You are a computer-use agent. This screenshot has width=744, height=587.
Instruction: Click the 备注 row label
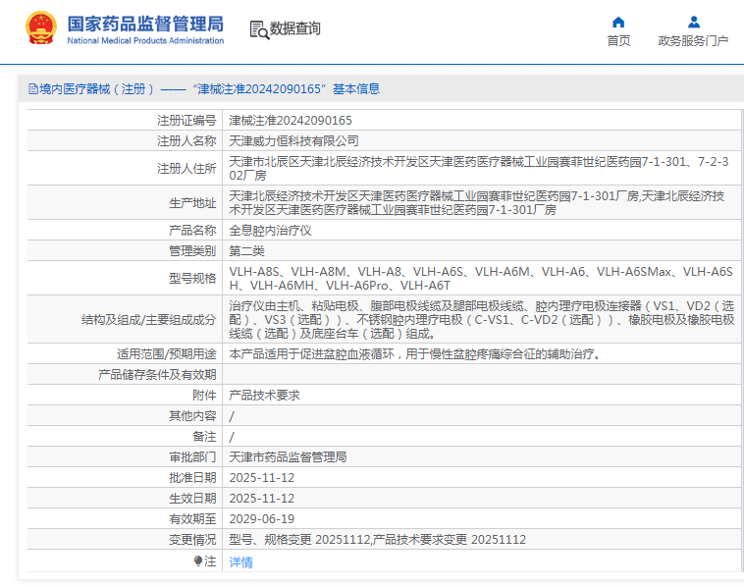pyautogui.click(x=204, y=437)
